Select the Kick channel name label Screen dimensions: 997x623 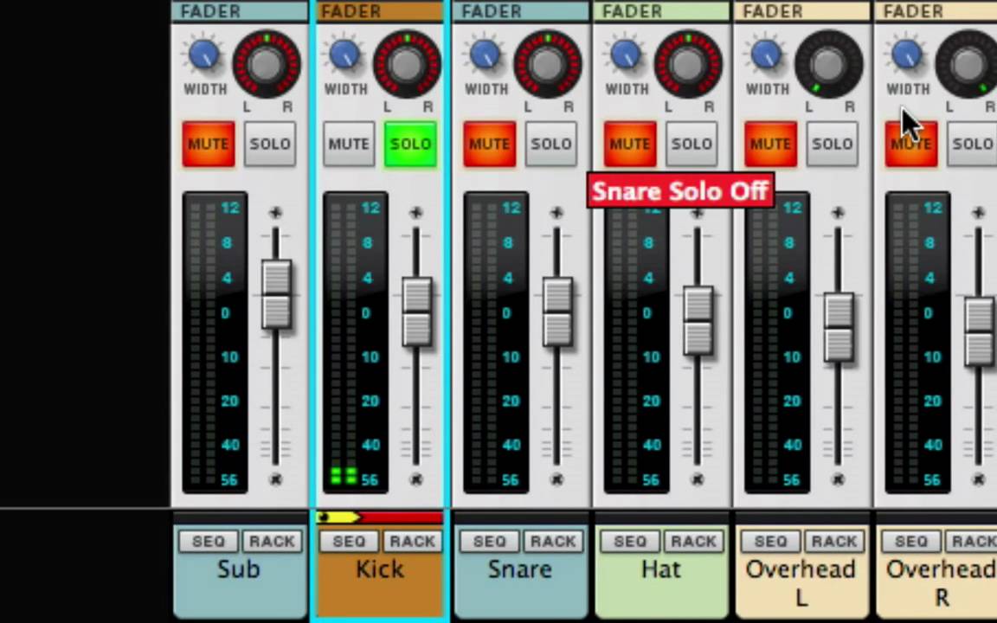pos(380,569)
